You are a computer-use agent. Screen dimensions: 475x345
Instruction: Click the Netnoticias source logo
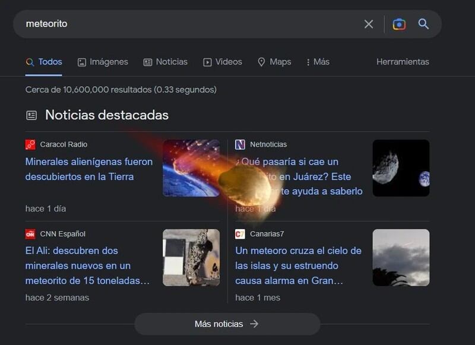240,144
